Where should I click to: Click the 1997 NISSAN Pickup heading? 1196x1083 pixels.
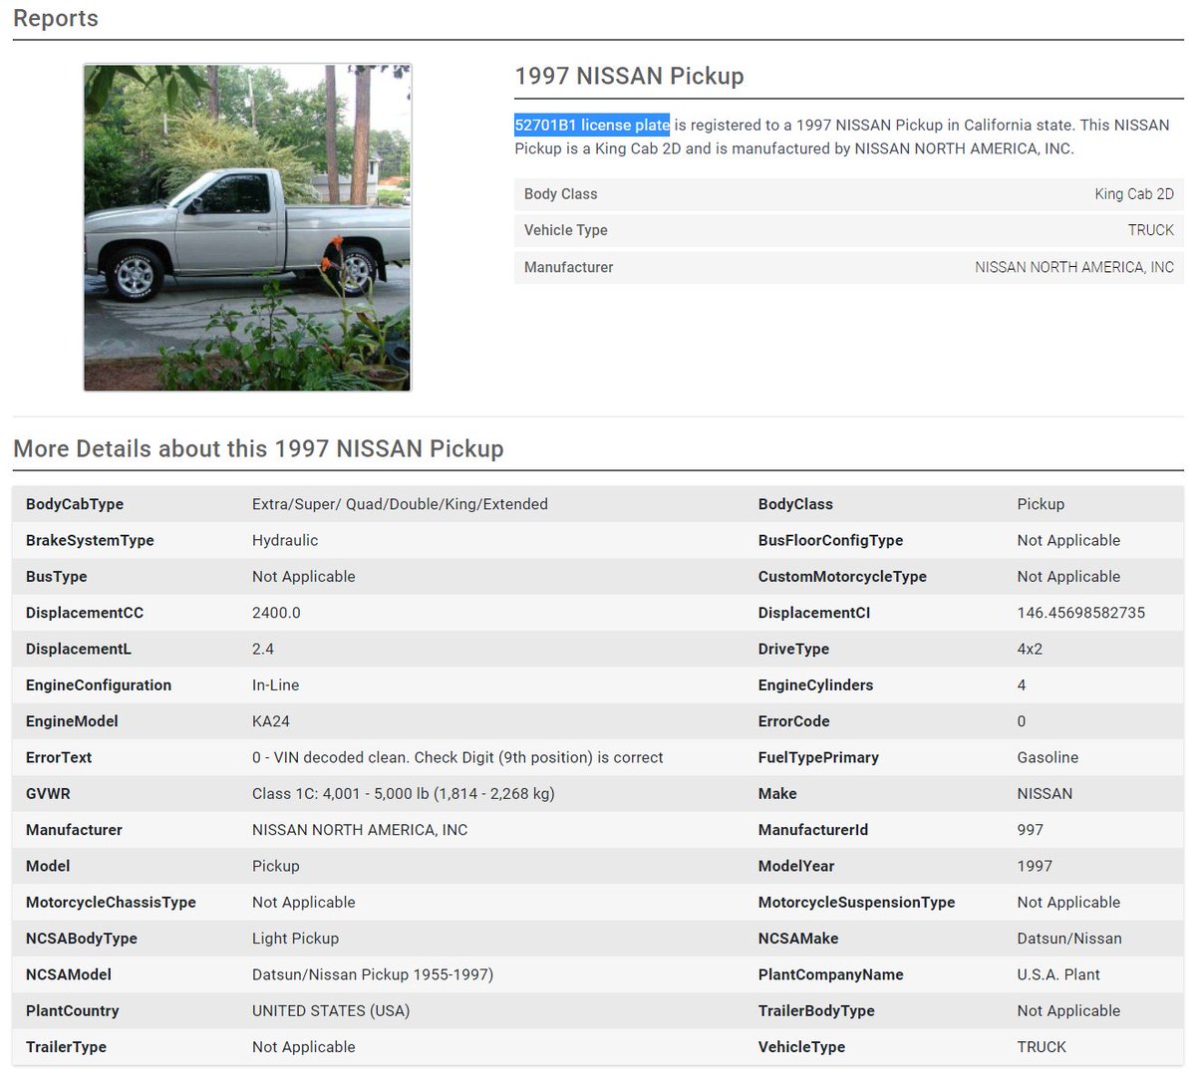(x=629, y=76)
